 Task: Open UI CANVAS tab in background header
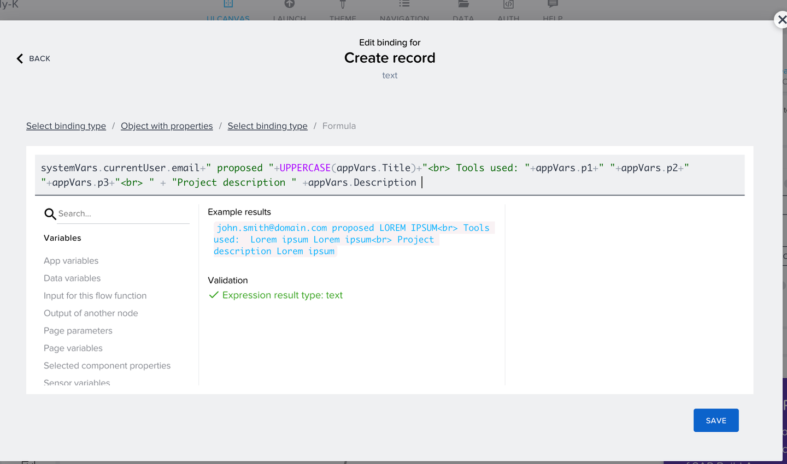click(x=228, y=11)
